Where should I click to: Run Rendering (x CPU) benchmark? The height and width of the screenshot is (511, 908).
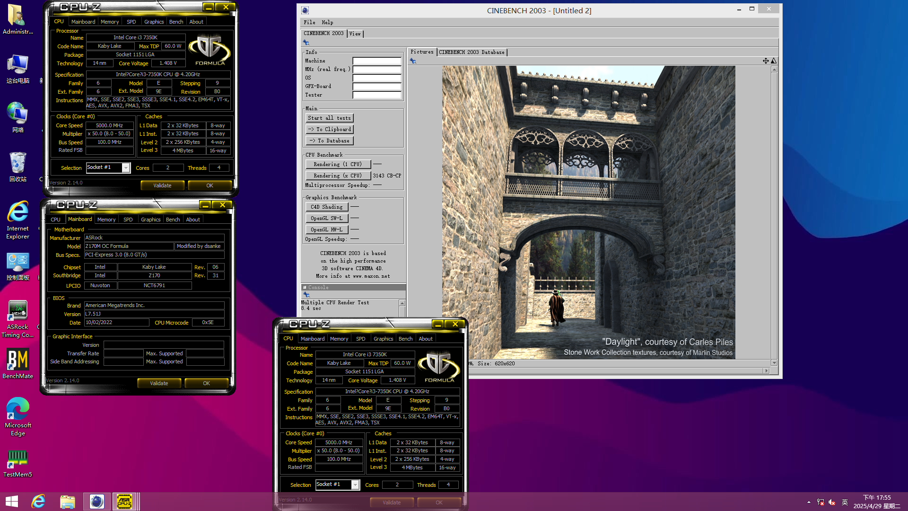338,176
